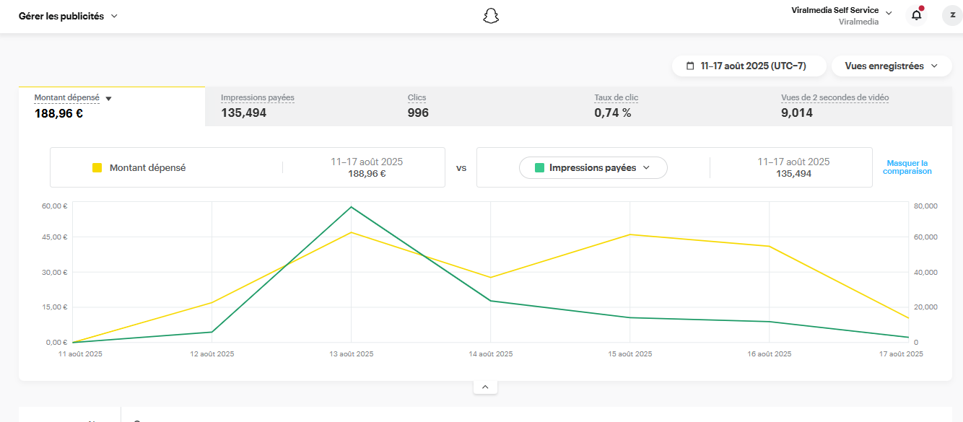Click the yellow line point at 15 août
963x422 pixels.
[x=630, y=234]
